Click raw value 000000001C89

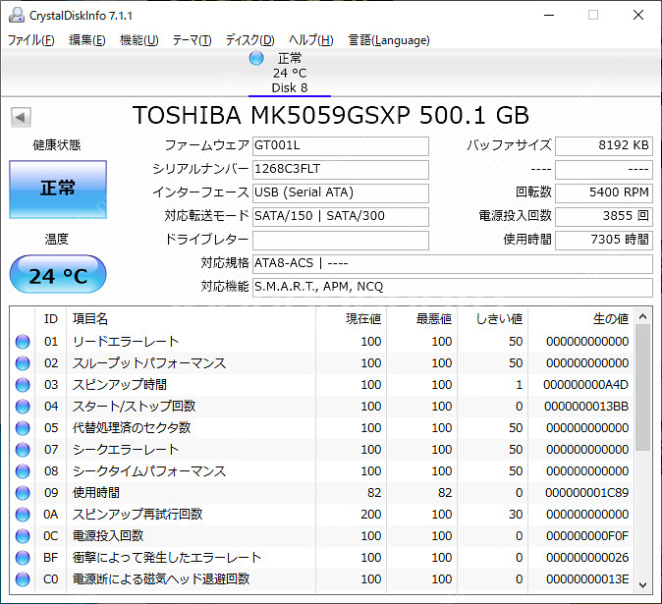pyautogui.click(x=586, y=493)
